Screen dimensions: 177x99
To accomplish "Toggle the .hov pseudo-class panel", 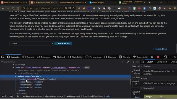I will pyautogui.click(x=134, y=66).
